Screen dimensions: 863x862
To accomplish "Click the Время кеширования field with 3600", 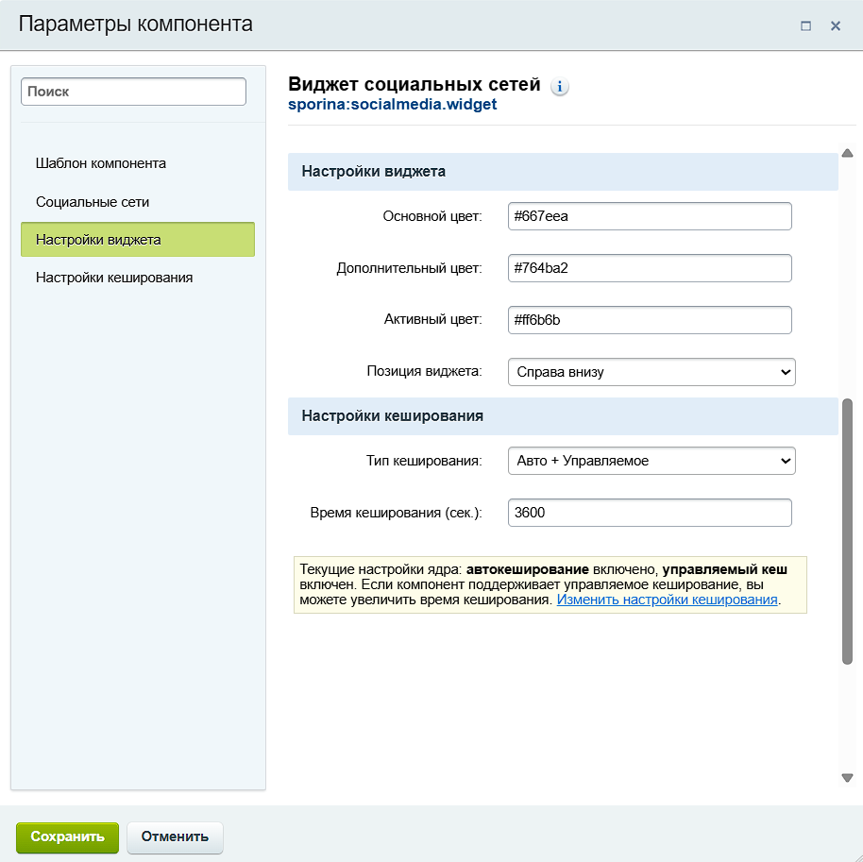I will (650, 512).
